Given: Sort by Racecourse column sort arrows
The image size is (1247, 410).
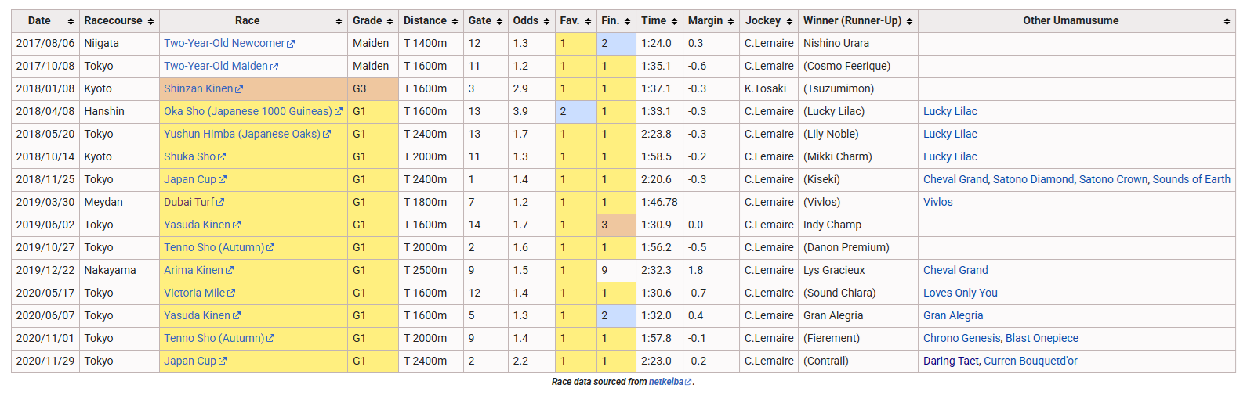Looking at the screenshot, I should 151,21.
